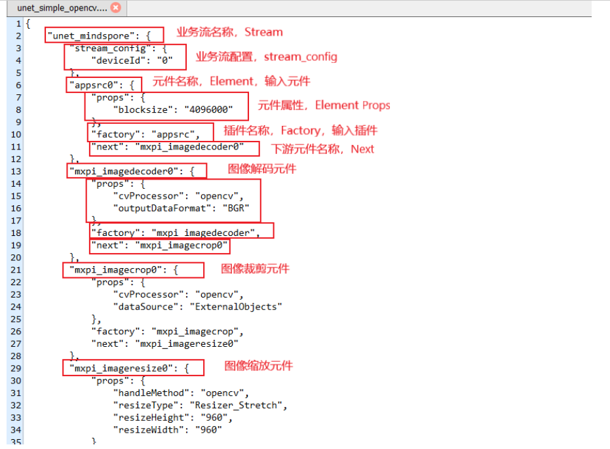Screen dimensions: 610x449
Task: Click line number 1 in the gutter
Action: tap(18, 24)
